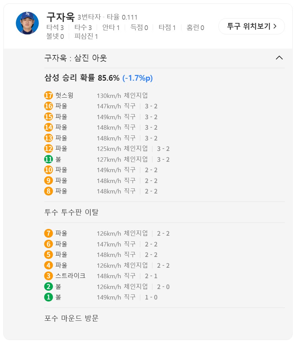Screen dimensions: 295x341
Task: Open 투구 위치보기 pitch location view
Action: [x=252, y=26]
